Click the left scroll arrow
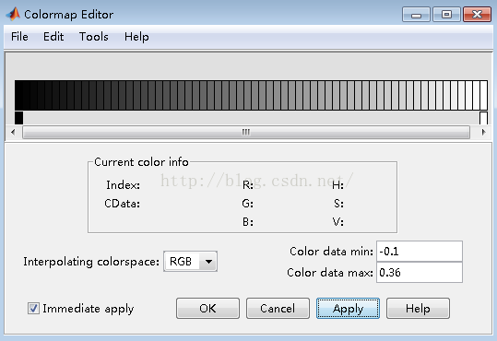This screenshot has width=497, height=341. (x=13, y=132)
